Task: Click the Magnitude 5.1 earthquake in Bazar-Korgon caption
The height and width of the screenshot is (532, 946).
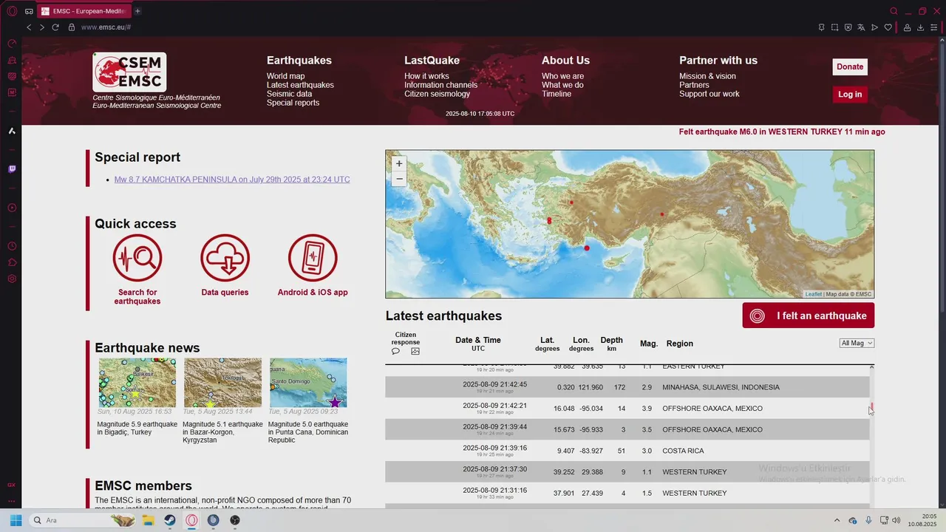Action: [222, 432]
